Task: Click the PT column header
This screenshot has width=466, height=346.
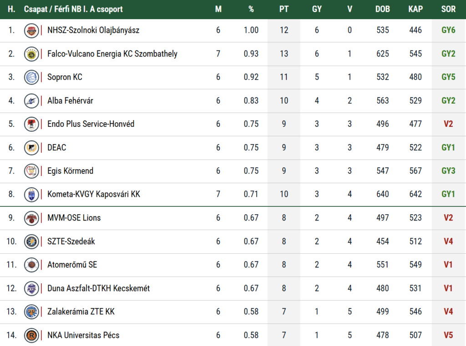Action: click(x=284, y=9)
